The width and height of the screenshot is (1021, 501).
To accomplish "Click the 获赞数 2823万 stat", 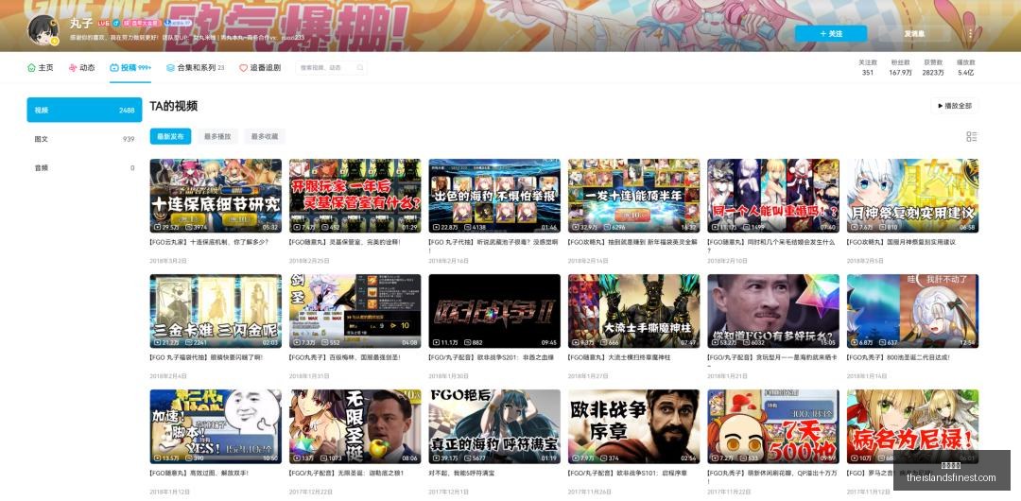I will click(x=933, y=68).
